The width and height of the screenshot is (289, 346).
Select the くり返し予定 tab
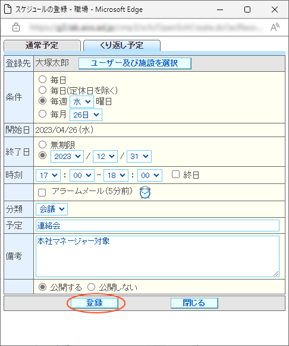[x=122, y=46]
